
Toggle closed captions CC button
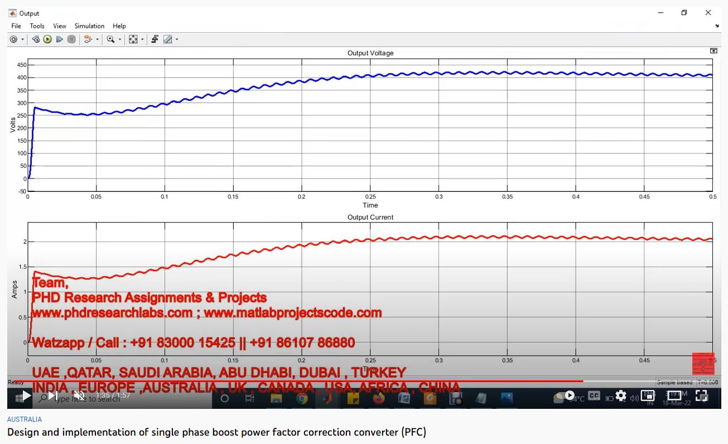click(594, 396)
